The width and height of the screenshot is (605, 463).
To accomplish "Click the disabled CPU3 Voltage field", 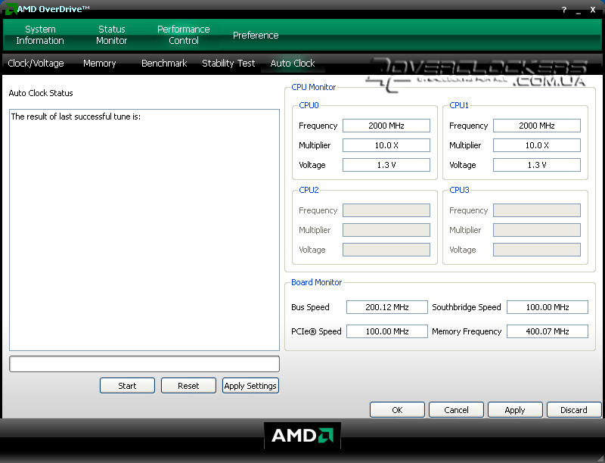I will [x=537, y=250].
